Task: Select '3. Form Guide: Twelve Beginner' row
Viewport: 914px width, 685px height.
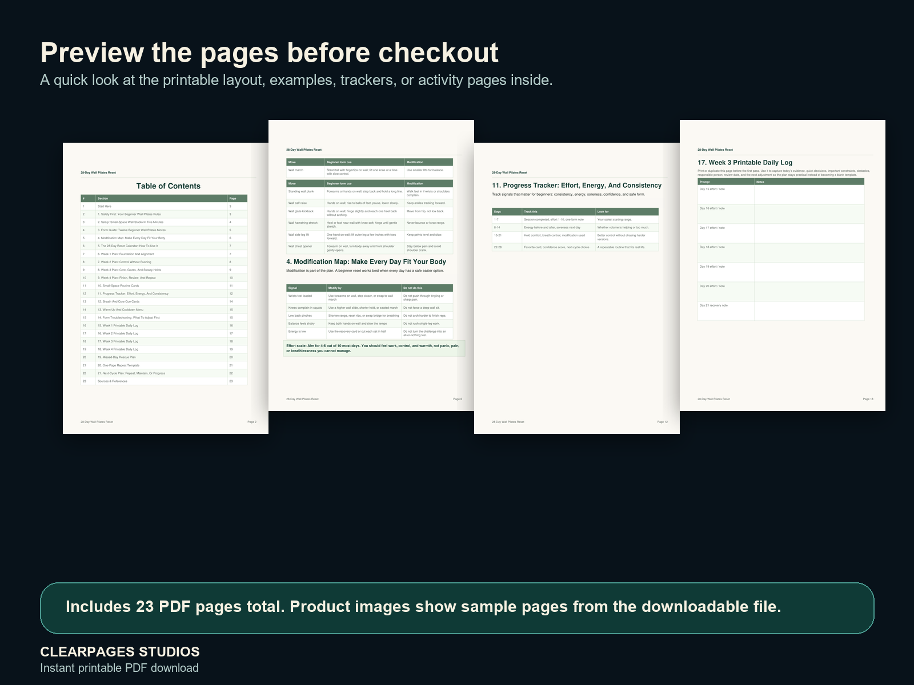Action: (164, 230)
